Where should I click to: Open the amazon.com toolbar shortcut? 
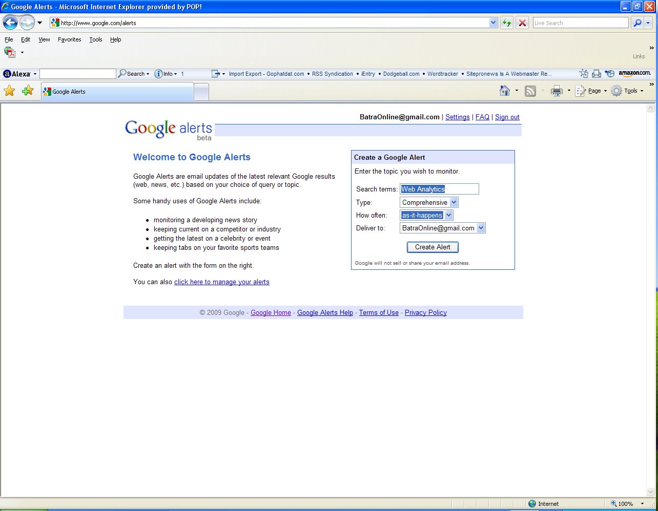coord(634,73)
